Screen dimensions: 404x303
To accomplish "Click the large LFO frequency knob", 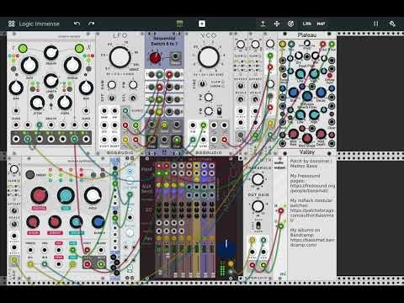I will point(120,57).
